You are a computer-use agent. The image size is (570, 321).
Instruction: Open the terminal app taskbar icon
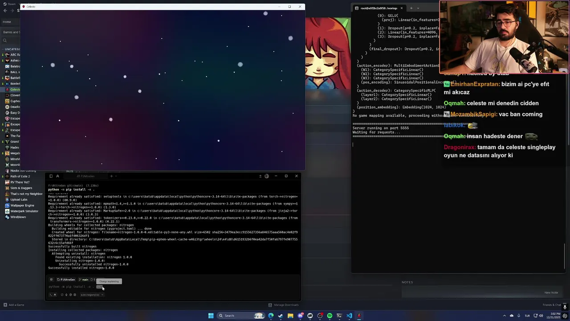click(339, 316)
